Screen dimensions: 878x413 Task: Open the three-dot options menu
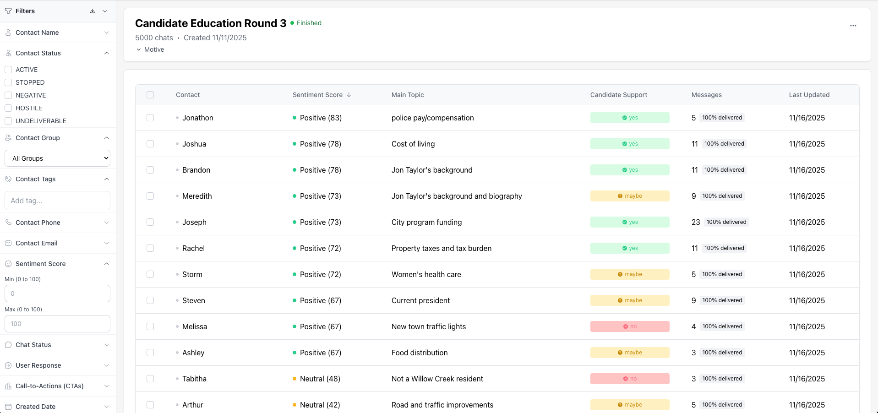pos(853,26)
